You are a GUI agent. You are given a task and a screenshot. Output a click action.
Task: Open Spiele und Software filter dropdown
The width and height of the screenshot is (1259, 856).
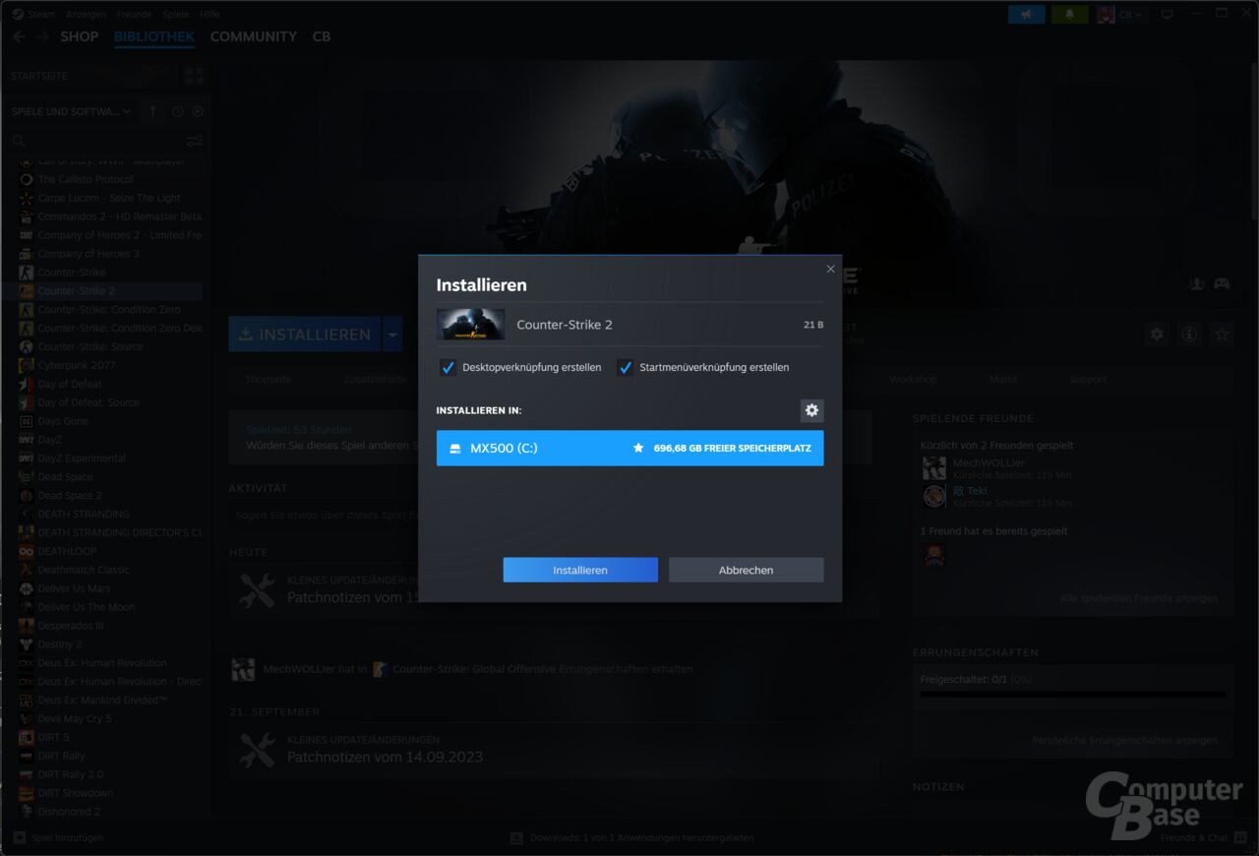[71, 112]
